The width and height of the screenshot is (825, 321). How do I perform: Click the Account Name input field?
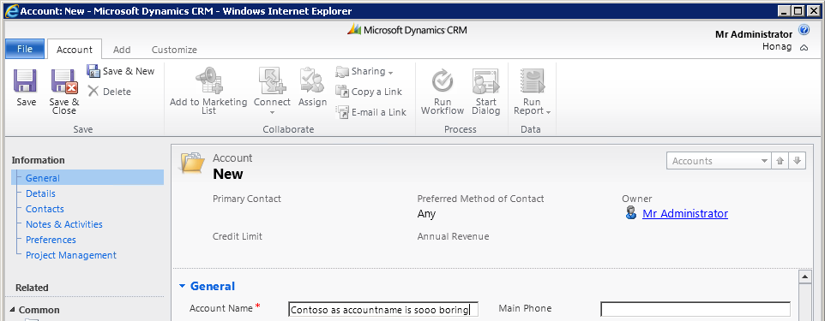383,309
